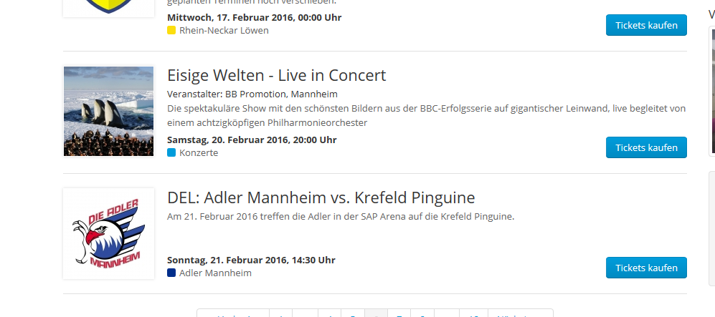
Task: Click the Mittwoch, 17. Februar 2016 date
Action: 254,17
